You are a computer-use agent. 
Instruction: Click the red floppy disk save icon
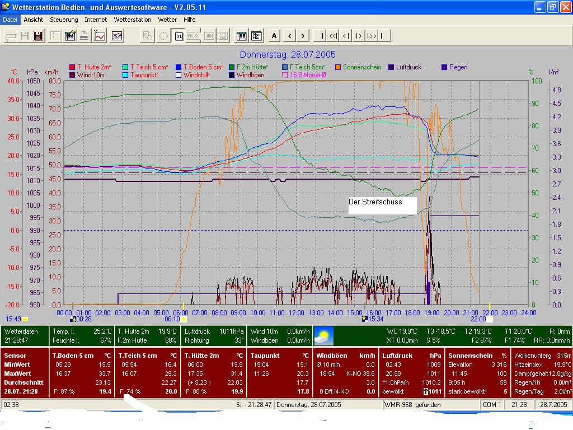click(39, 36)
